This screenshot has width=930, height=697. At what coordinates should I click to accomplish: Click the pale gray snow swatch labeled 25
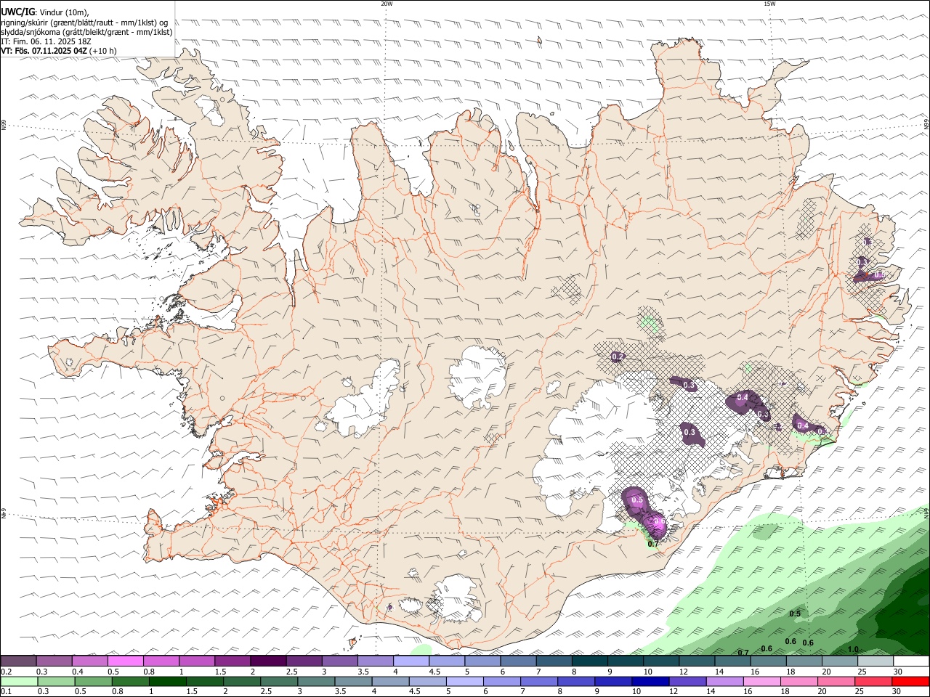click(876, 661)
